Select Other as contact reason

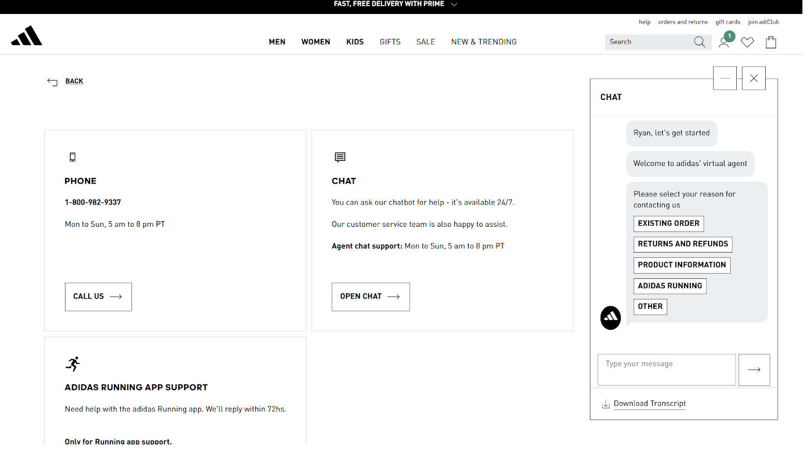(x=650, y=307)
